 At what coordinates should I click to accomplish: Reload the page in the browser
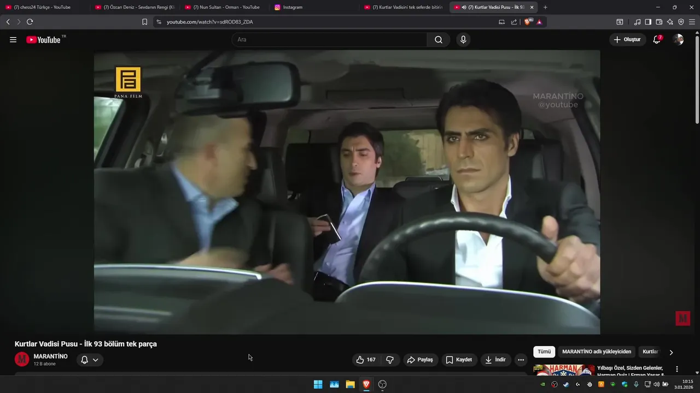[30, 22]
